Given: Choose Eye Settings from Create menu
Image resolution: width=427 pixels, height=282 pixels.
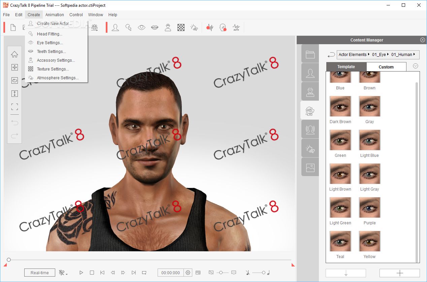Looking at the screenshot, I should click(56, 43).
